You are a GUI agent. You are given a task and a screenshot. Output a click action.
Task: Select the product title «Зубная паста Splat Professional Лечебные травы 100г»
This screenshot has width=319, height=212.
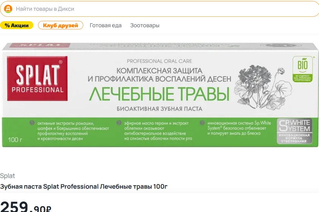click(x=83, y=186)
